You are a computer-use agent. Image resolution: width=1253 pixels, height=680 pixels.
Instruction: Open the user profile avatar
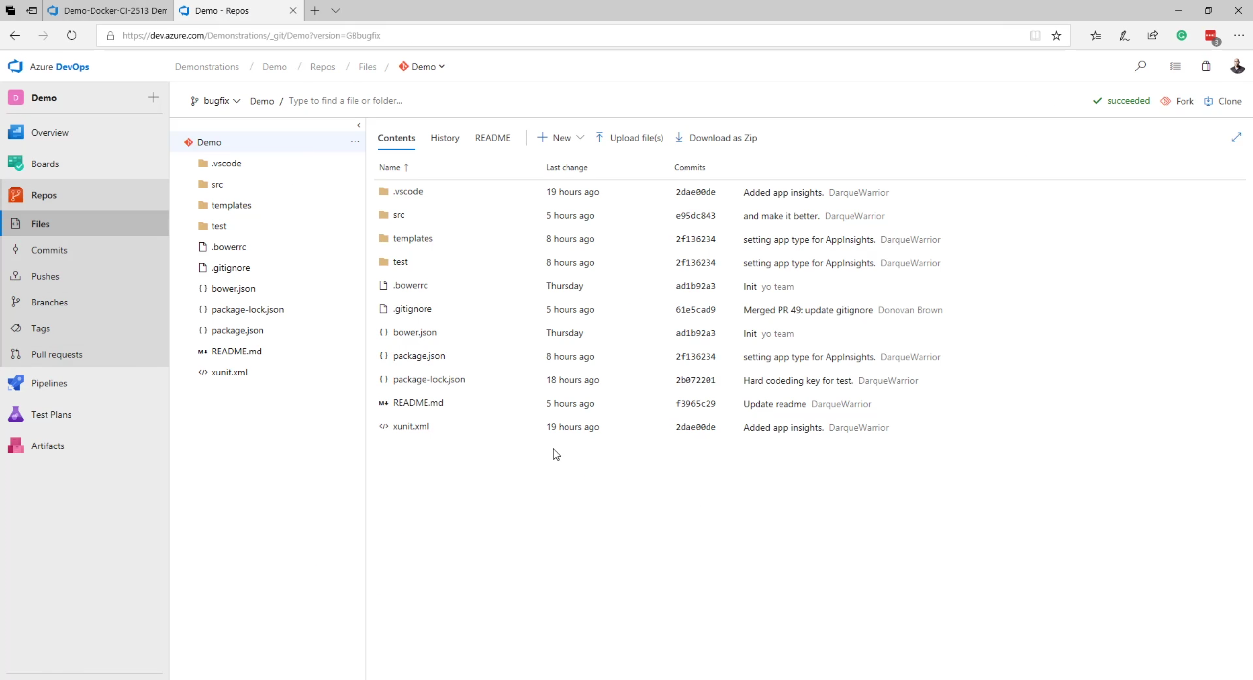[x=1237, y=66]
